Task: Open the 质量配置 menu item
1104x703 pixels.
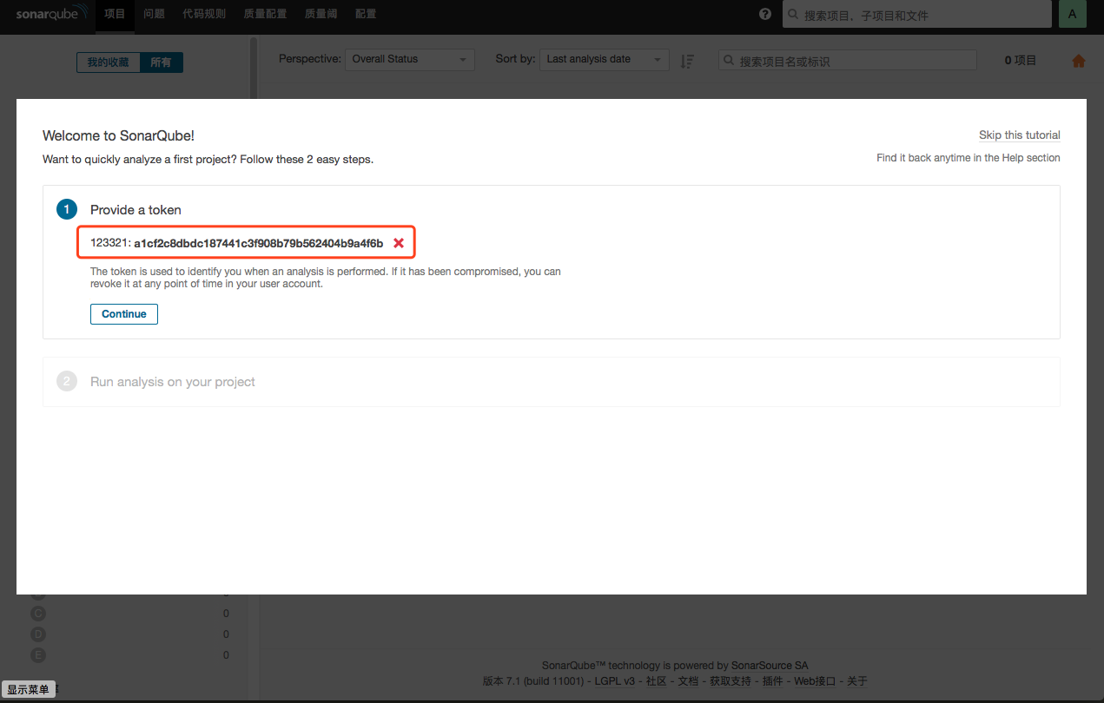Action: tap(265, 14)
